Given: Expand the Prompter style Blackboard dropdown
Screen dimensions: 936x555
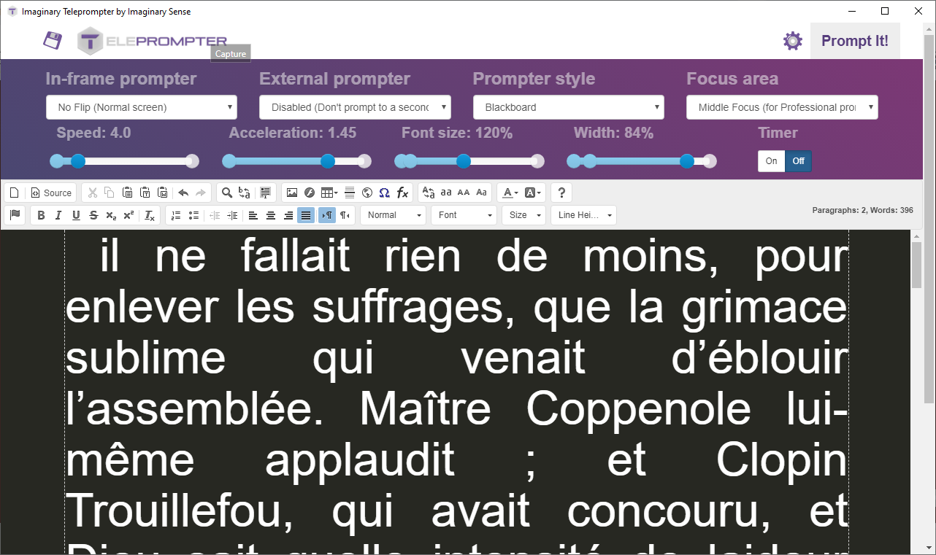Looking at the screenshot, I should [569, 107].
